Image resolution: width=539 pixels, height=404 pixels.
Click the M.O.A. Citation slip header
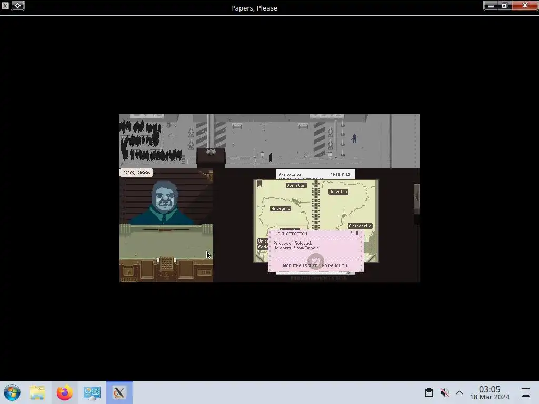[290, 234]
